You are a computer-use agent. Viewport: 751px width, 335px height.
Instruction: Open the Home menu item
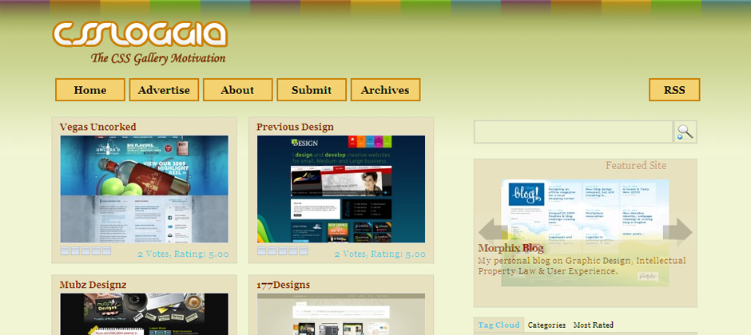point(90,90)
